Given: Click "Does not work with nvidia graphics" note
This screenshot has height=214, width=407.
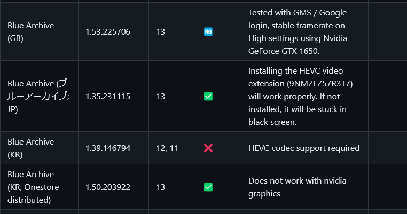Looking at the screenshot, I should tap(297, 187).
